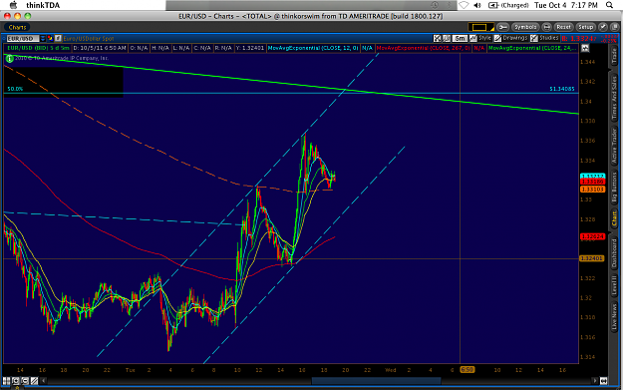
Task: Click the bars icon at bottom left
Action: pyautogui.click(x=6, y=381)
